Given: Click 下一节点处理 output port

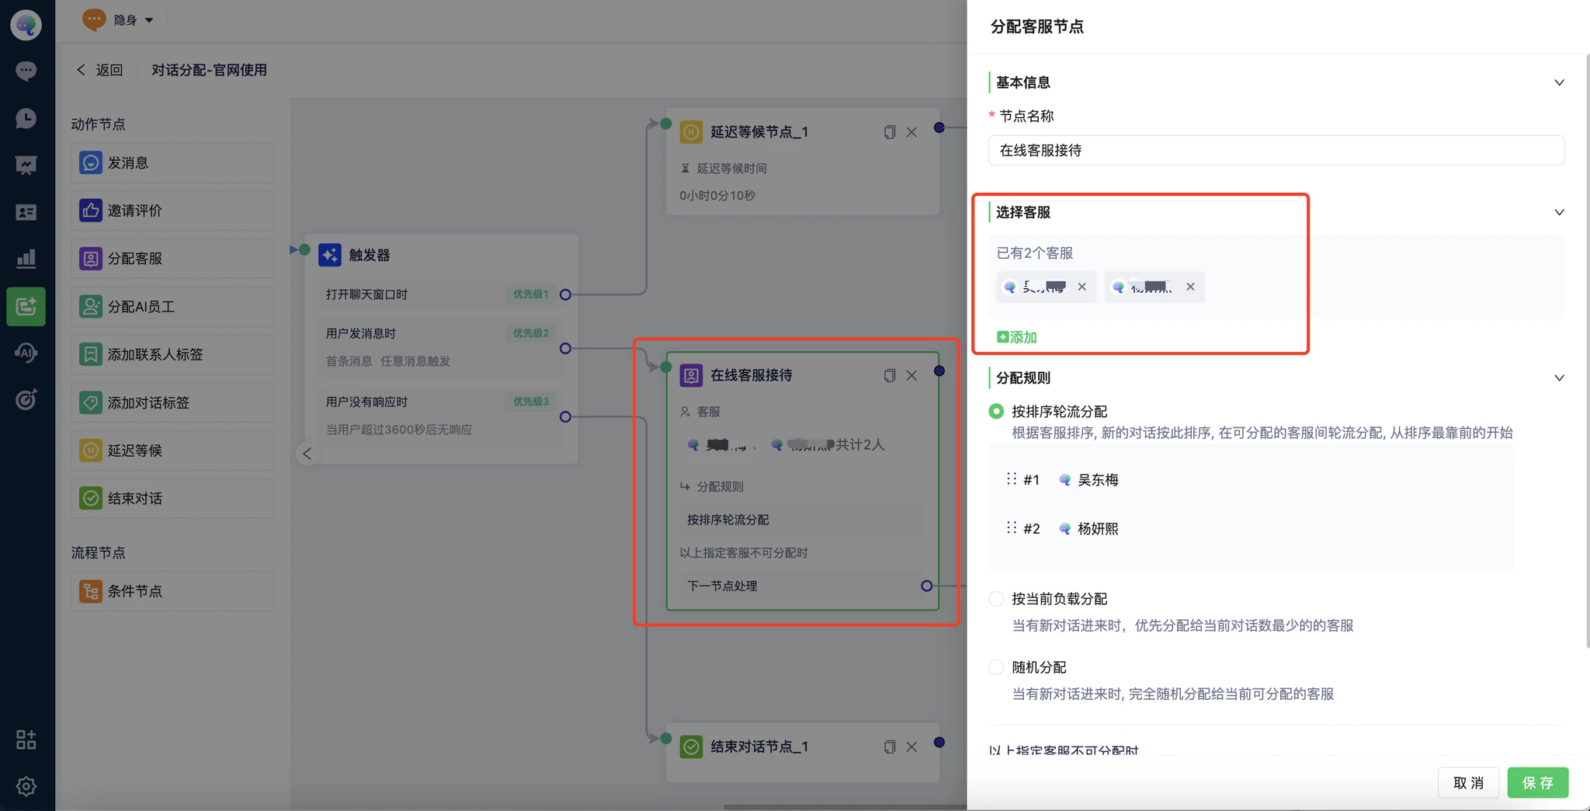Looking at the screenshot, I should [926, 586].
